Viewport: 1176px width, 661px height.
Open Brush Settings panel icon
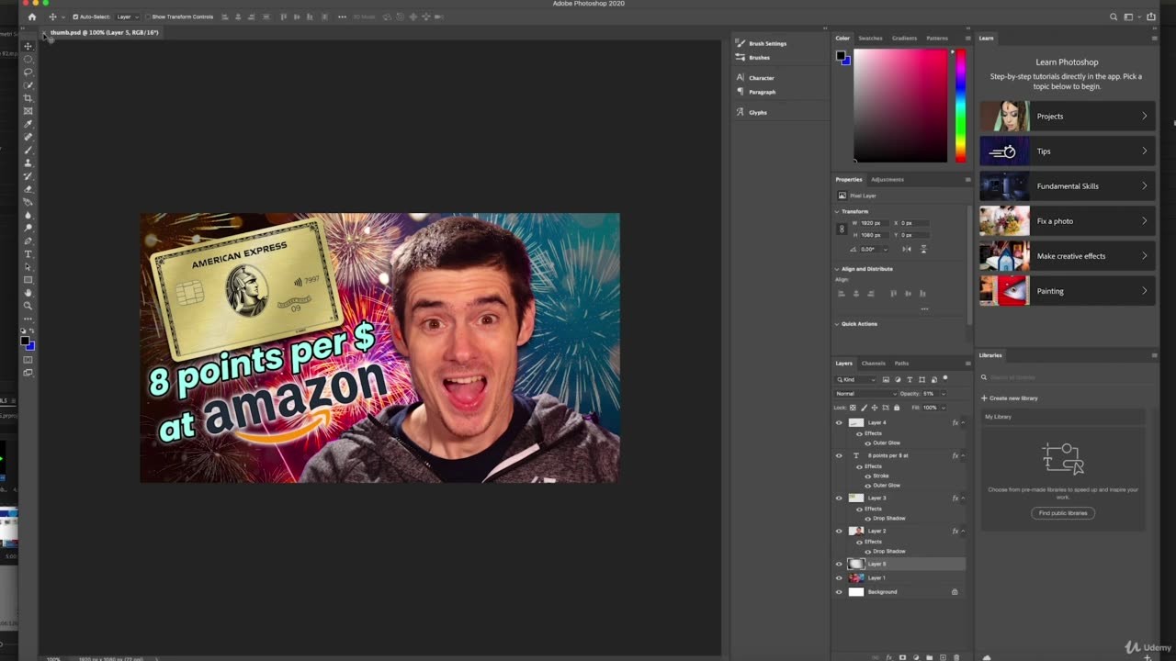(x=741, y=43)
